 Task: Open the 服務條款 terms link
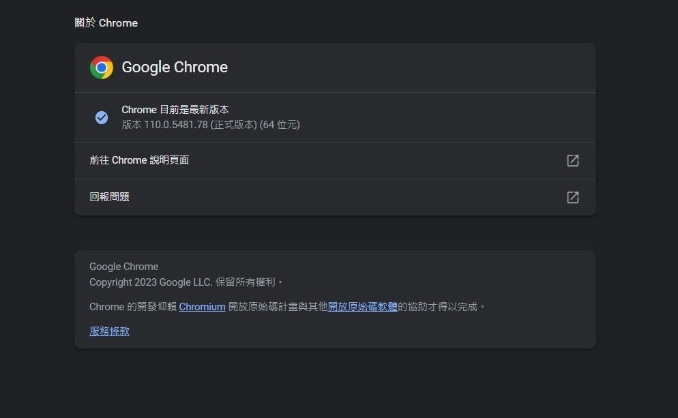[x=109, y=331]
